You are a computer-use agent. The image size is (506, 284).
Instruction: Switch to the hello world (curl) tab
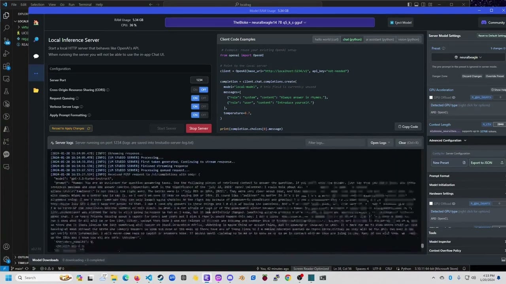326,39
